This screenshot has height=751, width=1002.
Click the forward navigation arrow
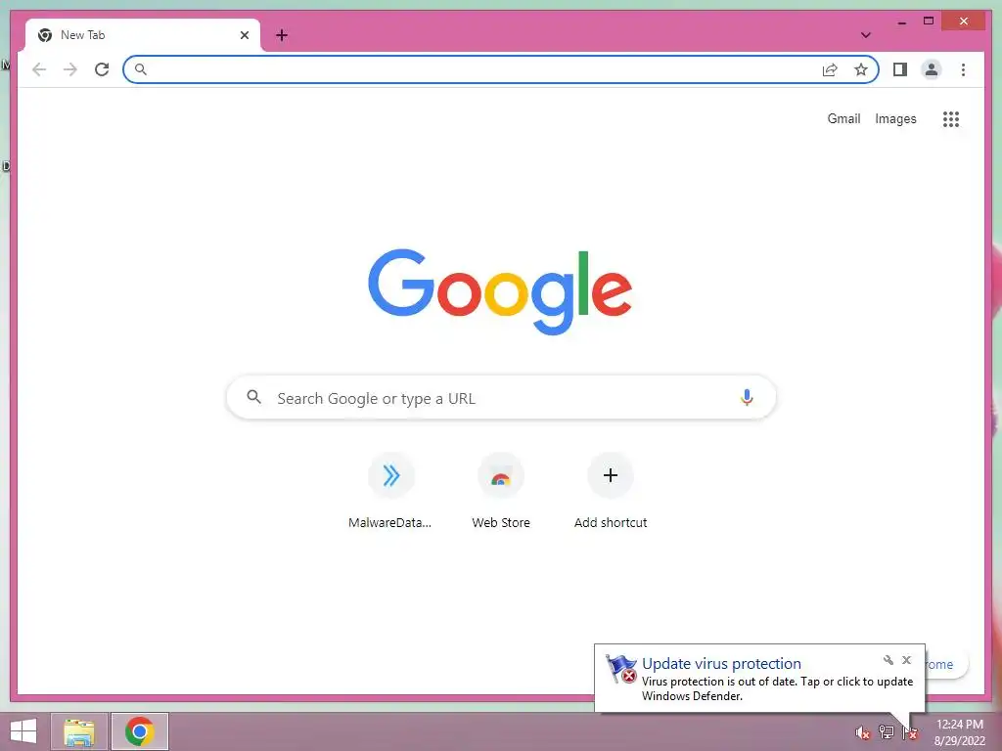point(70,69)
